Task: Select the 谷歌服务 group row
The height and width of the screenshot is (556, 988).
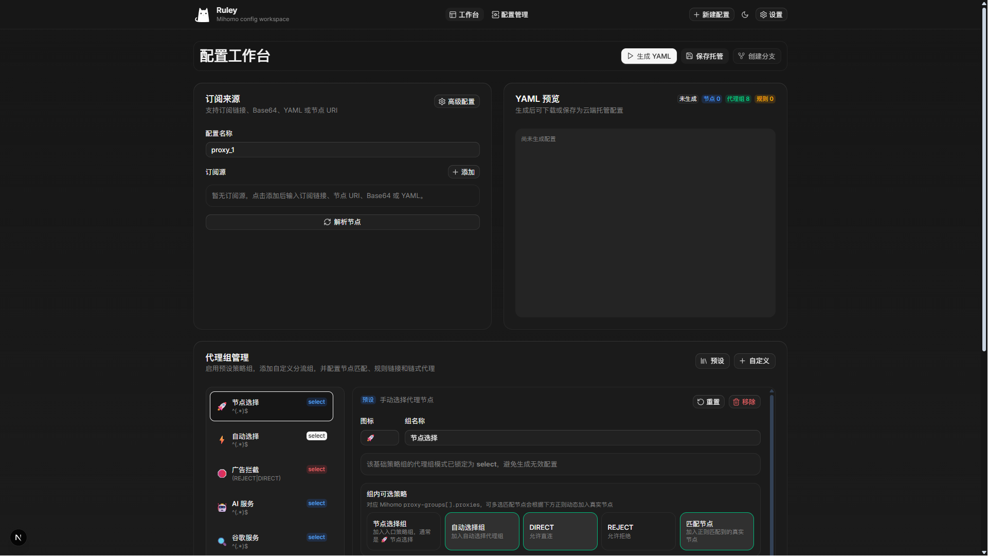Action: tap(271, 542)
